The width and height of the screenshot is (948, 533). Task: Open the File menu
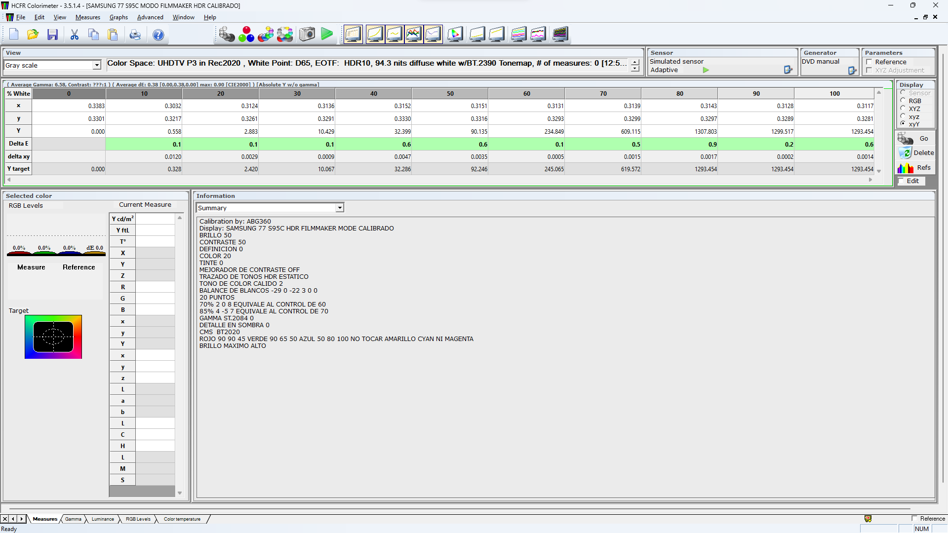21,17
